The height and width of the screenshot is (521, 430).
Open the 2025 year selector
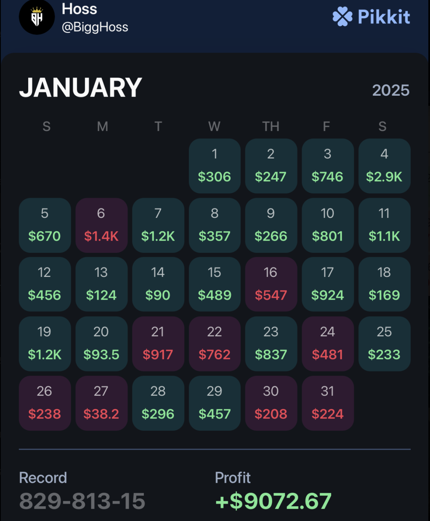click(390, 90)
